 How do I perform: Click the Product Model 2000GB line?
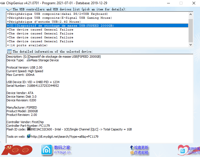tap(22, 111)
